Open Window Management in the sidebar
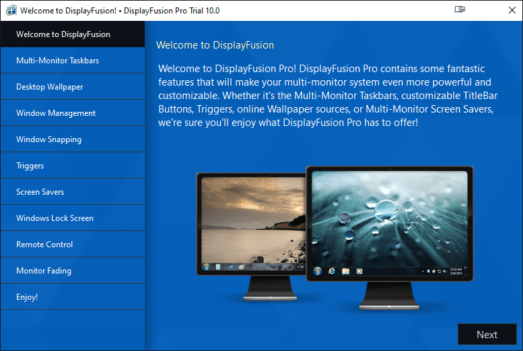The width and height of the screenshot is (523, 351). (73, 113)
